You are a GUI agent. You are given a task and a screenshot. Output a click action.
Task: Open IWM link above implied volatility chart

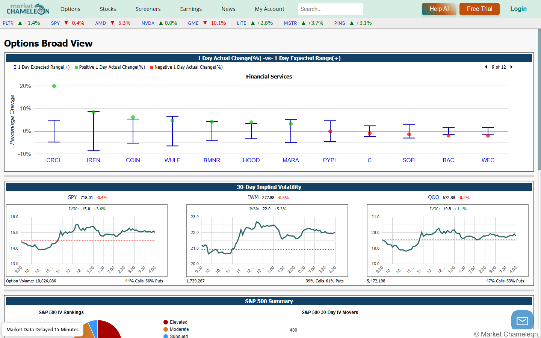pyautogui.click(x=253, y=197)
